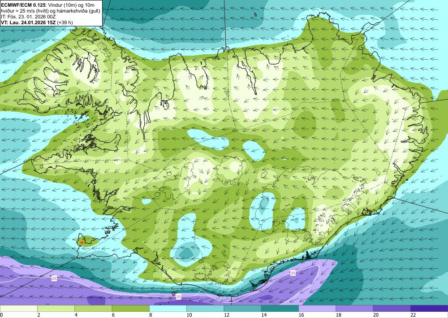Click the '12' label on the wind scale
Screen dimensions: 448x318
tap(227, 315)
